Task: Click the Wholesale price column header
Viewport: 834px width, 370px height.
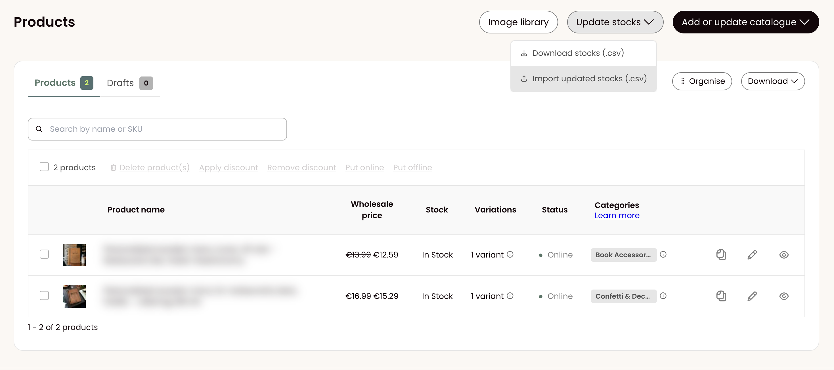Action: [372, 209]
